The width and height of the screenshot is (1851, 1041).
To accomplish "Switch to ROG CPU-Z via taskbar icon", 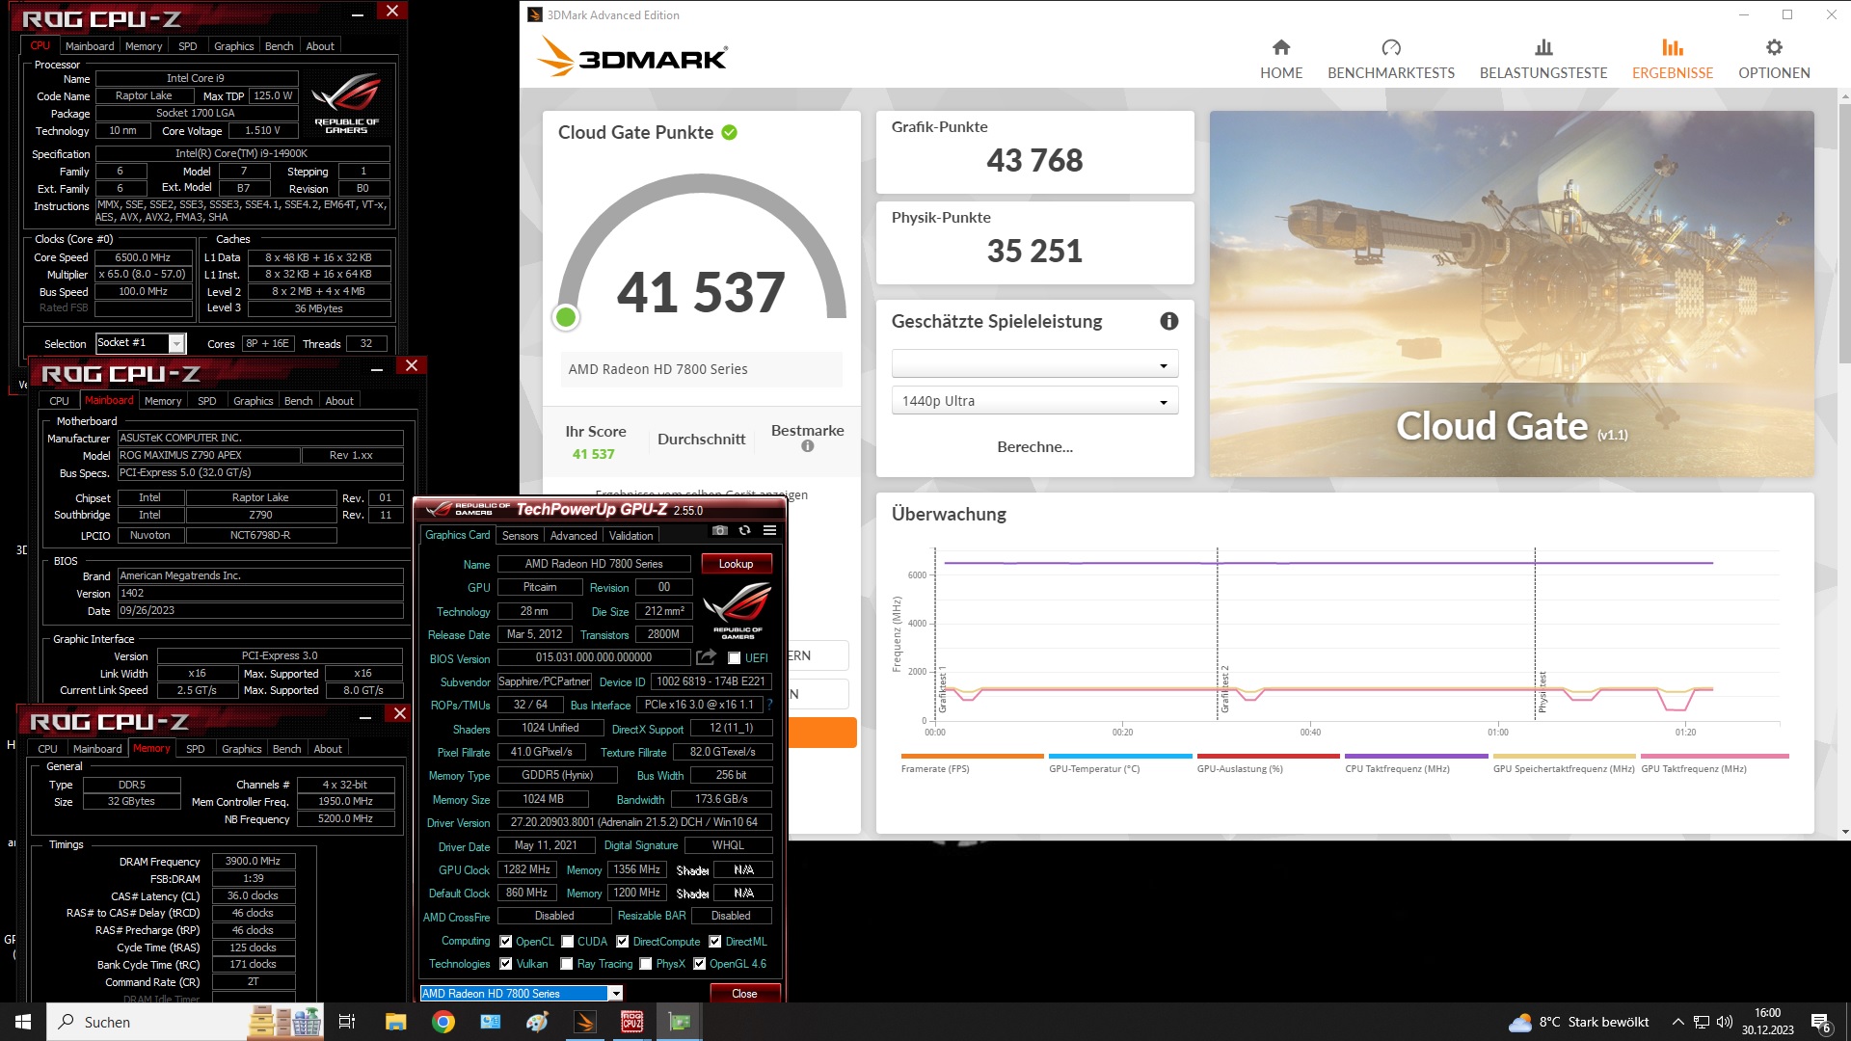I will 631,1022.
